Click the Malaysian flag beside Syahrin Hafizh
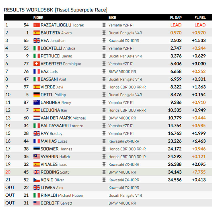Image resolution: width=212 pixels, height=216 pixels. point(36,157)
